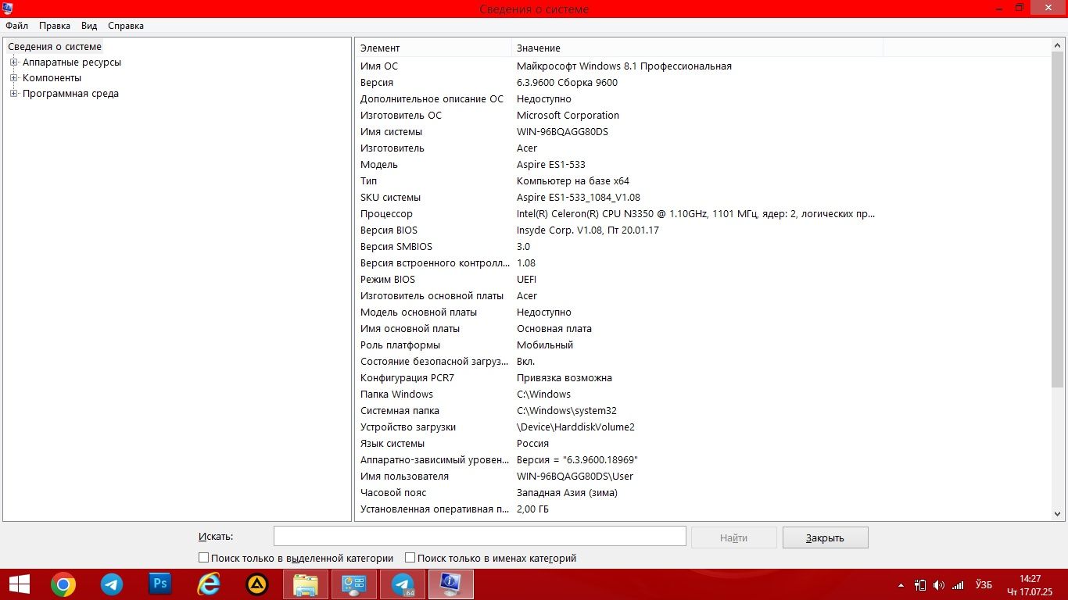Click the Закрыть button
The width and height of the screenshot is (1068, 600).
pos(825,537)
